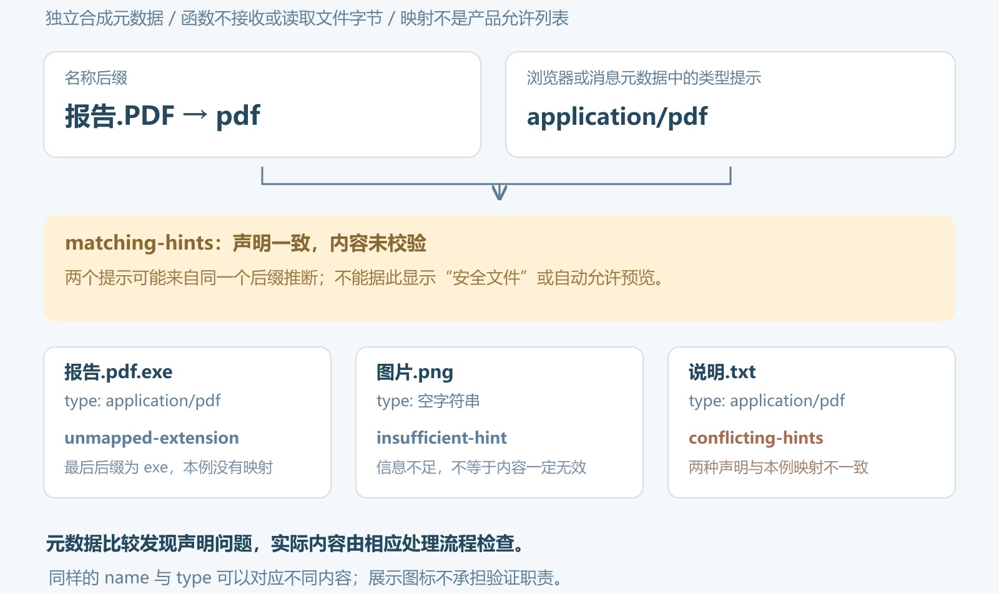Click the 图片.png card title
Image resolution: width=999 pixels, height=594 pixels.
(x=415, y=372)
